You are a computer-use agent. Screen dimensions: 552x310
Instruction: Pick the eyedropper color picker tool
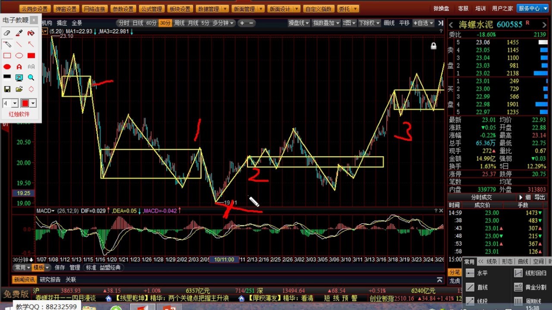[19, 33]
